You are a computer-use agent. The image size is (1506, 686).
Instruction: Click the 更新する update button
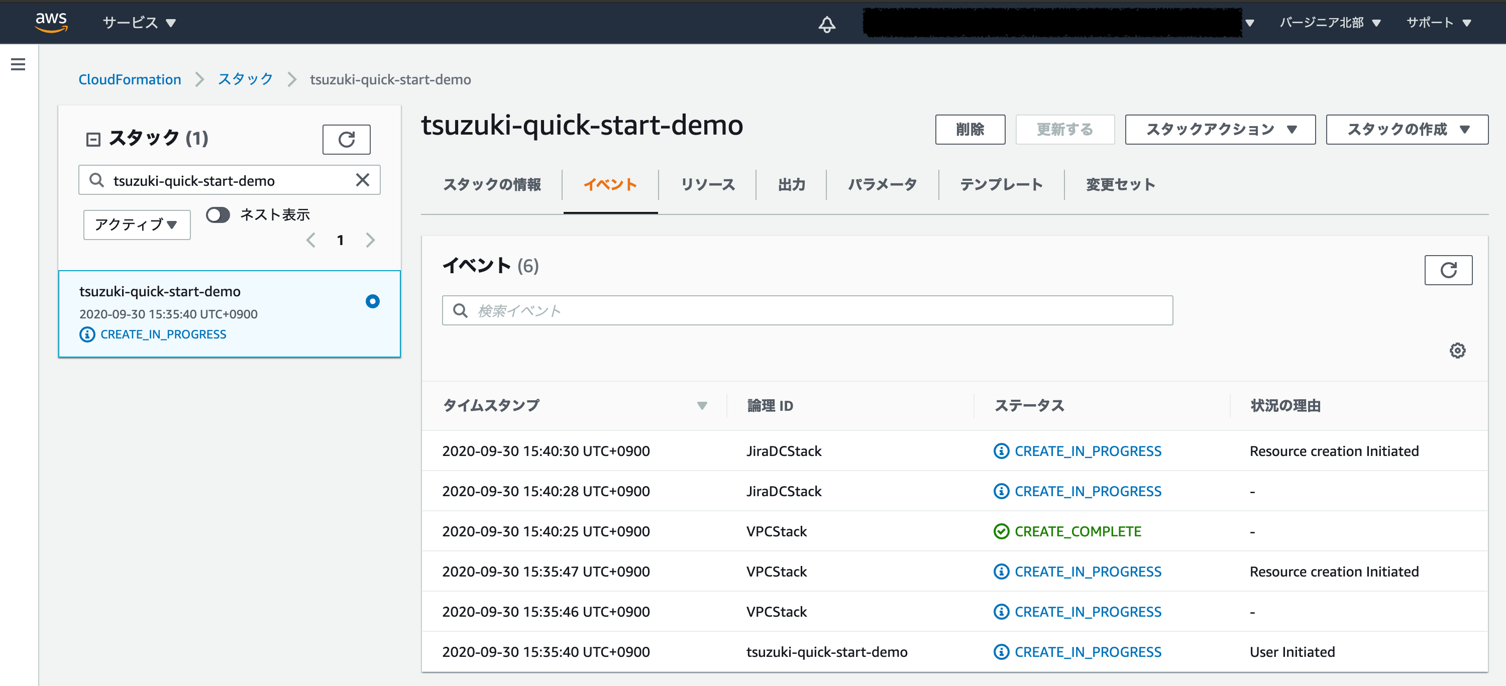coord(1064,129)
